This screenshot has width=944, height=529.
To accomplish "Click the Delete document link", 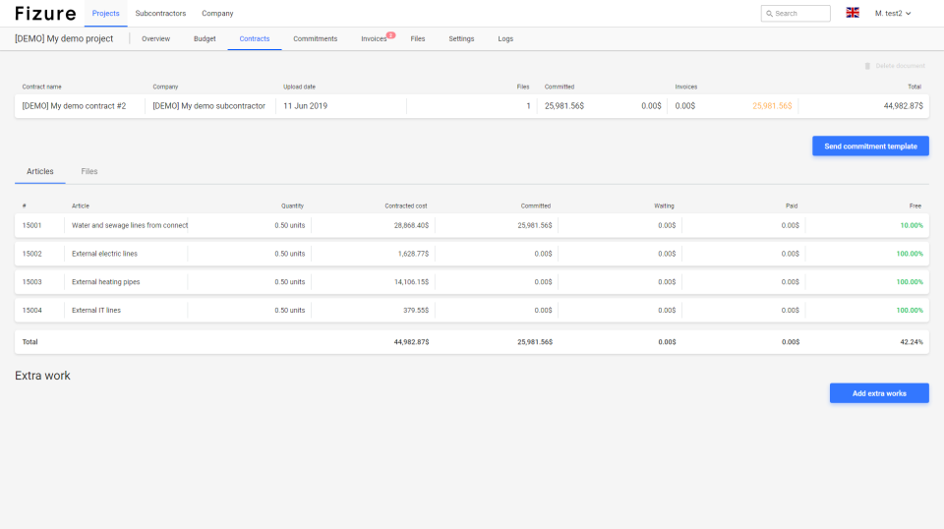I will coord(900,66).
